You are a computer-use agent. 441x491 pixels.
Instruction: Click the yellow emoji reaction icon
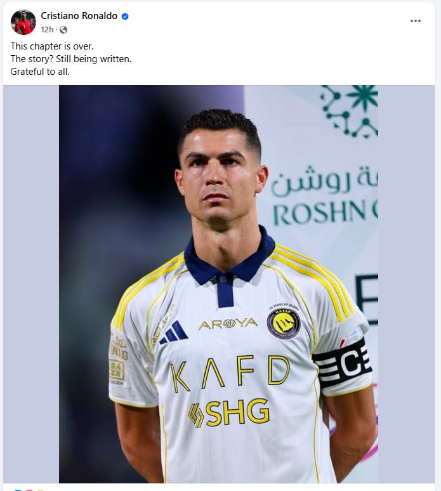click(x=40, y=490)
